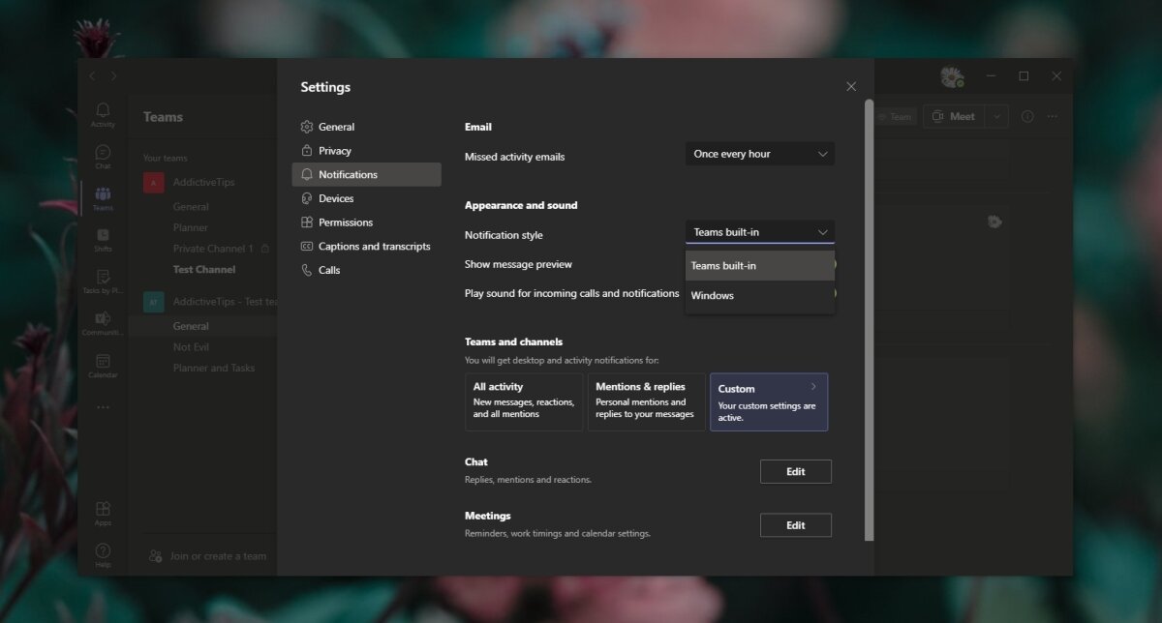
Task: Open the Calendar app
Action: [x=102, y=363]
